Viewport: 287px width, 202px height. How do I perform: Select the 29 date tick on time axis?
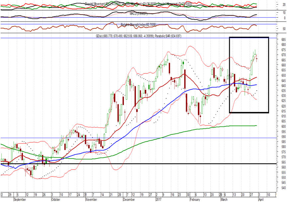[x=10, y=195]
